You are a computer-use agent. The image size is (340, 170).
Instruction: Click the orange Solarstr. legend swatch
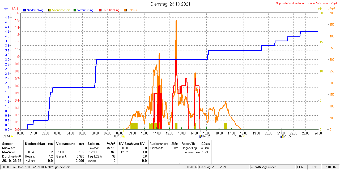pyautogui.click(x=125, y=10)
